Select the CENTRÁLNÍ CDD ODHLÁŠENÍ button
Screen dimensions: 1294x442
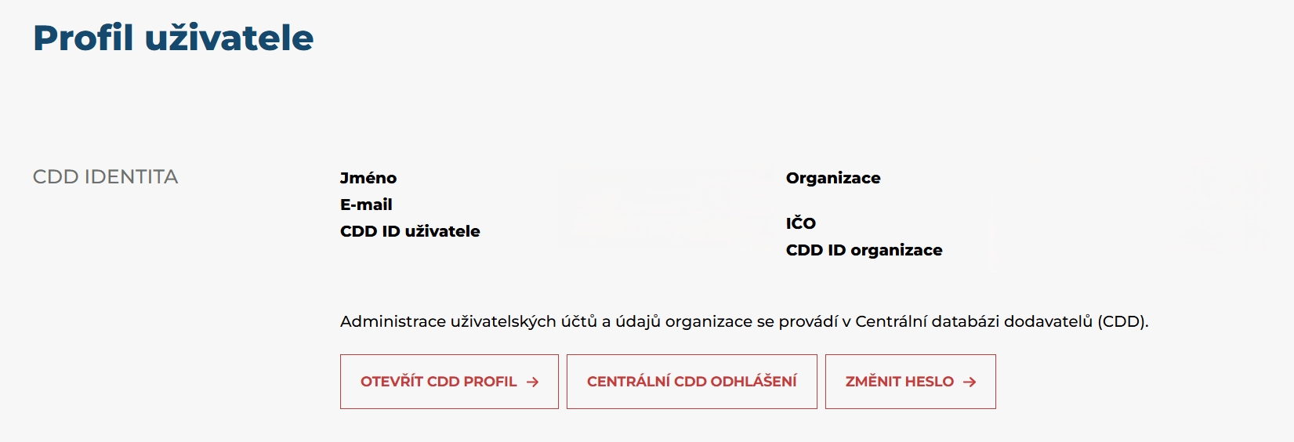(692, 382)
